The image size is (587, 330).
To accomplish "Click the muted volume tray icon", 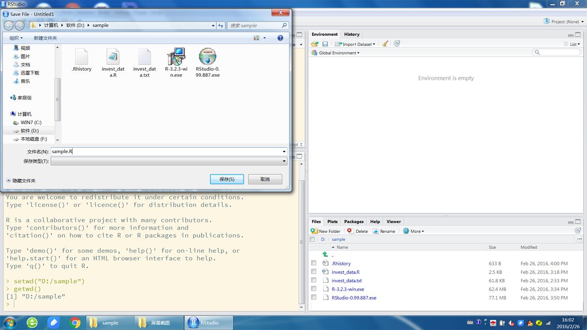I will [512, 323].
